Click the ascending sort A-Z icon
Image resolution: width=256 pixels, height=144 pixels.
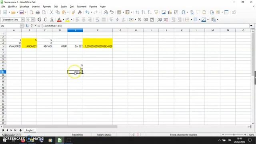coord(144,12)
